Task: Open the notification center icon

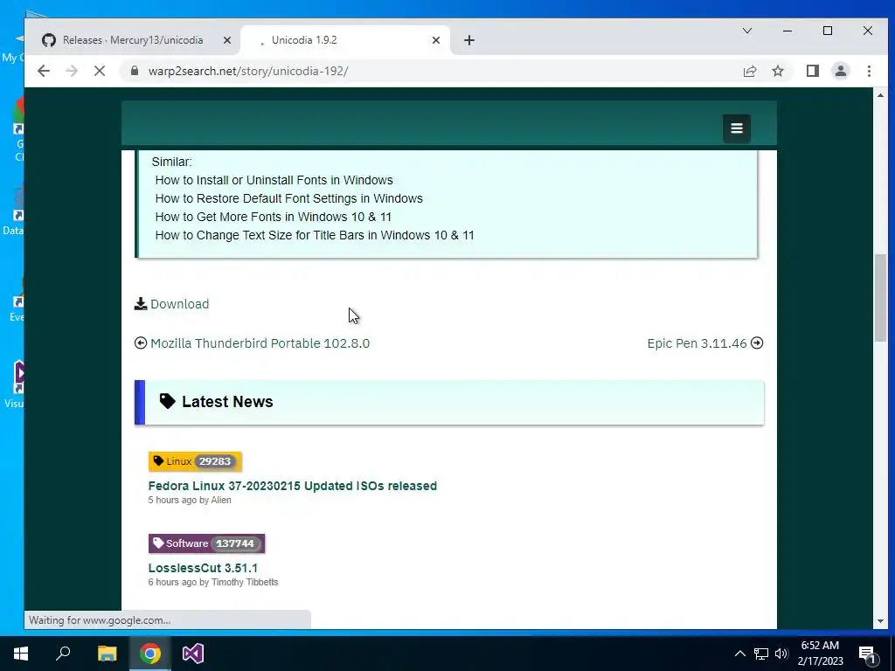Action: point(868,654)
